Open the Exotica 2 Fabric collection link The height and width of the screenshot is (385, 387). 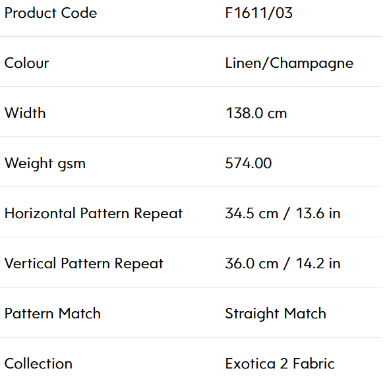pyautogui.click(x=280, y=364)
